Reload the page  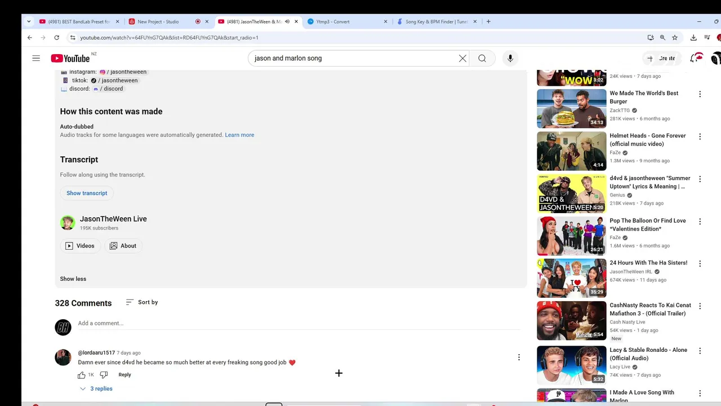56,37
